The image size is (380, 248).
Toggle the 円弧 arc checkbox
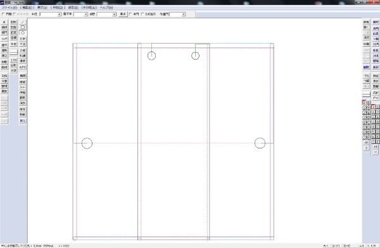point(7,15)
